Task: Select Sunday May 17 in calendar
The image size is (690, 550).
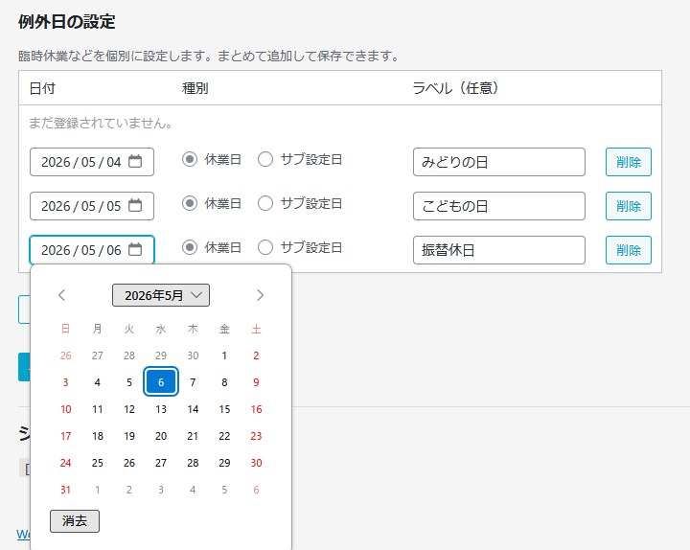Action: click(65, 436)
